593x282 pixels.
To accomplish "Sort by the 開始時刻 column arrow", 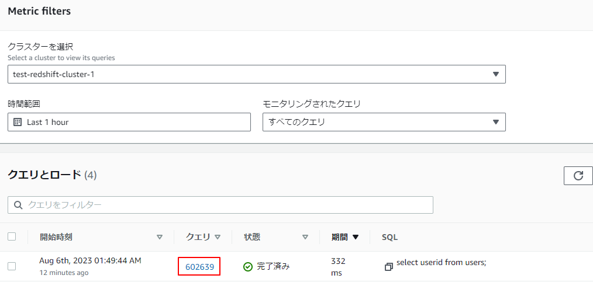I will point(160,237).
